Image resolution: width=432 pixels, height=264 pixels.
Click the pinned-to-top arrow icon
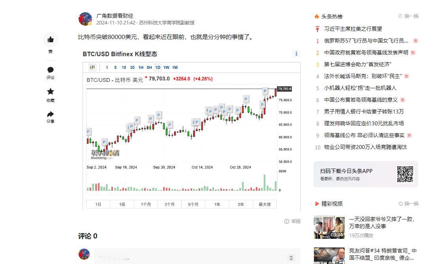[317, 29]
